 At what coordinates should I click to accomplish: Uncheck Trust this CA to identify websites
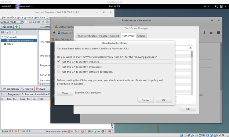click(59, 62)
